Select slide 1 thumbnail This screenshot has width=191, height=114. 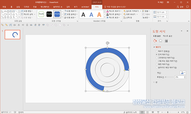12,35
